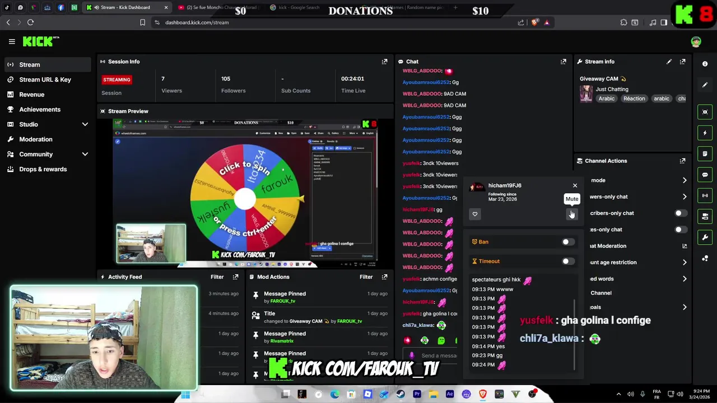
Task: Open Chat Moderation external link icon
Action: (685, 246)
